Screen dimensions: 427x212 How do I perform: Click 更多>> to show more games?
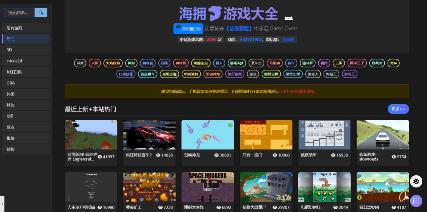click(x=398, y=109)
